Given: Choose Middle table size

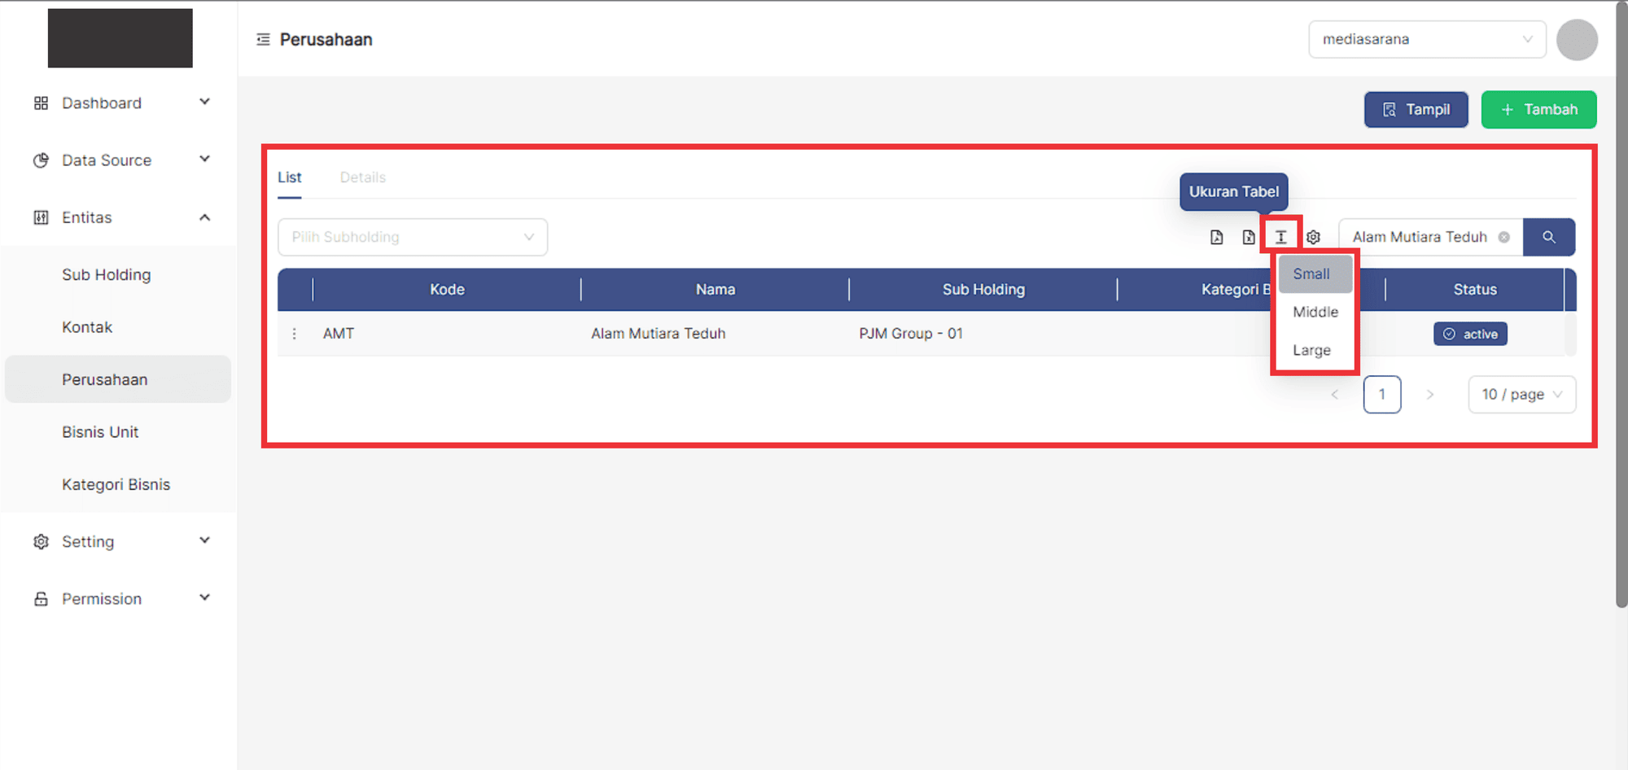Looking at the screenshot, I should pos(1315,312).
